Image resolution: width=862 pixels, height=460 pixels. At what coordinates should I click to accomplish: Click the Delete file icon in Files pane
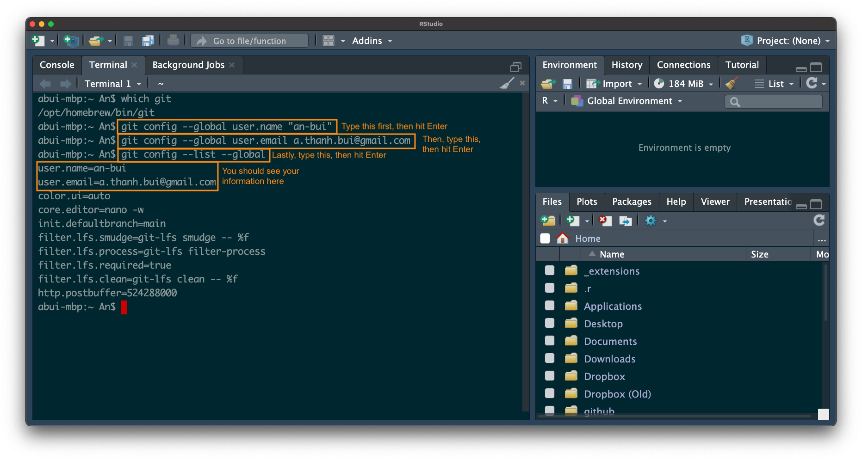pos(605,221)
